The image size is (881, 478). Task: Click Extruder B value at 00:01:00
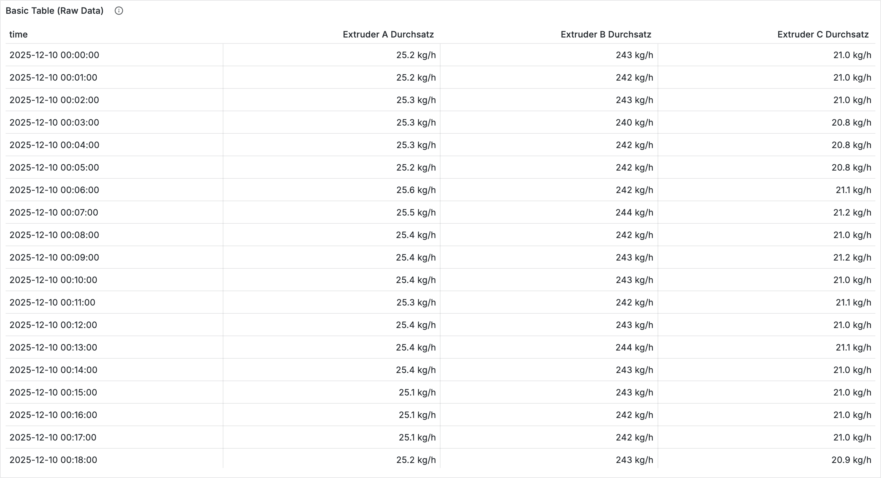[x=634, y=77]
